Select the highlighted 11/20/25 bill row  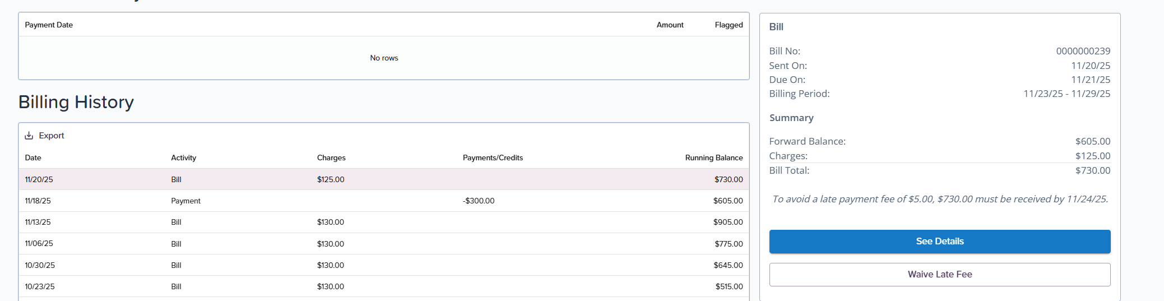(383, 179)
